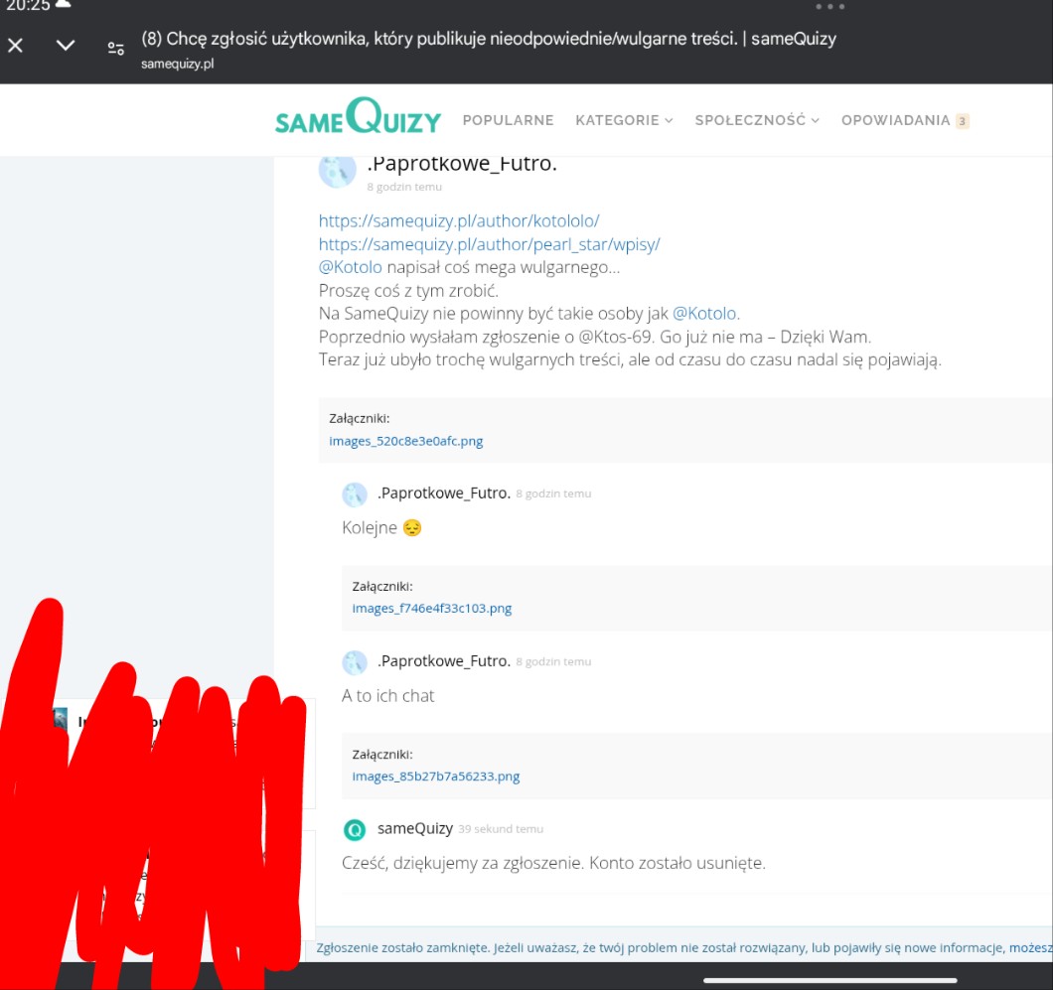Click the @Kotolo mention at line start
The width and height of the screenshot is (1053, 990).
350,267
